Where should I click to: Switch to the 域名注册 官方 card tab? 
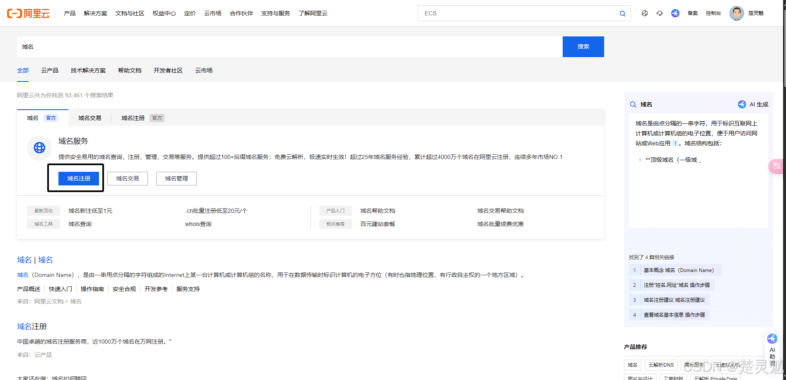coord(143,118)
